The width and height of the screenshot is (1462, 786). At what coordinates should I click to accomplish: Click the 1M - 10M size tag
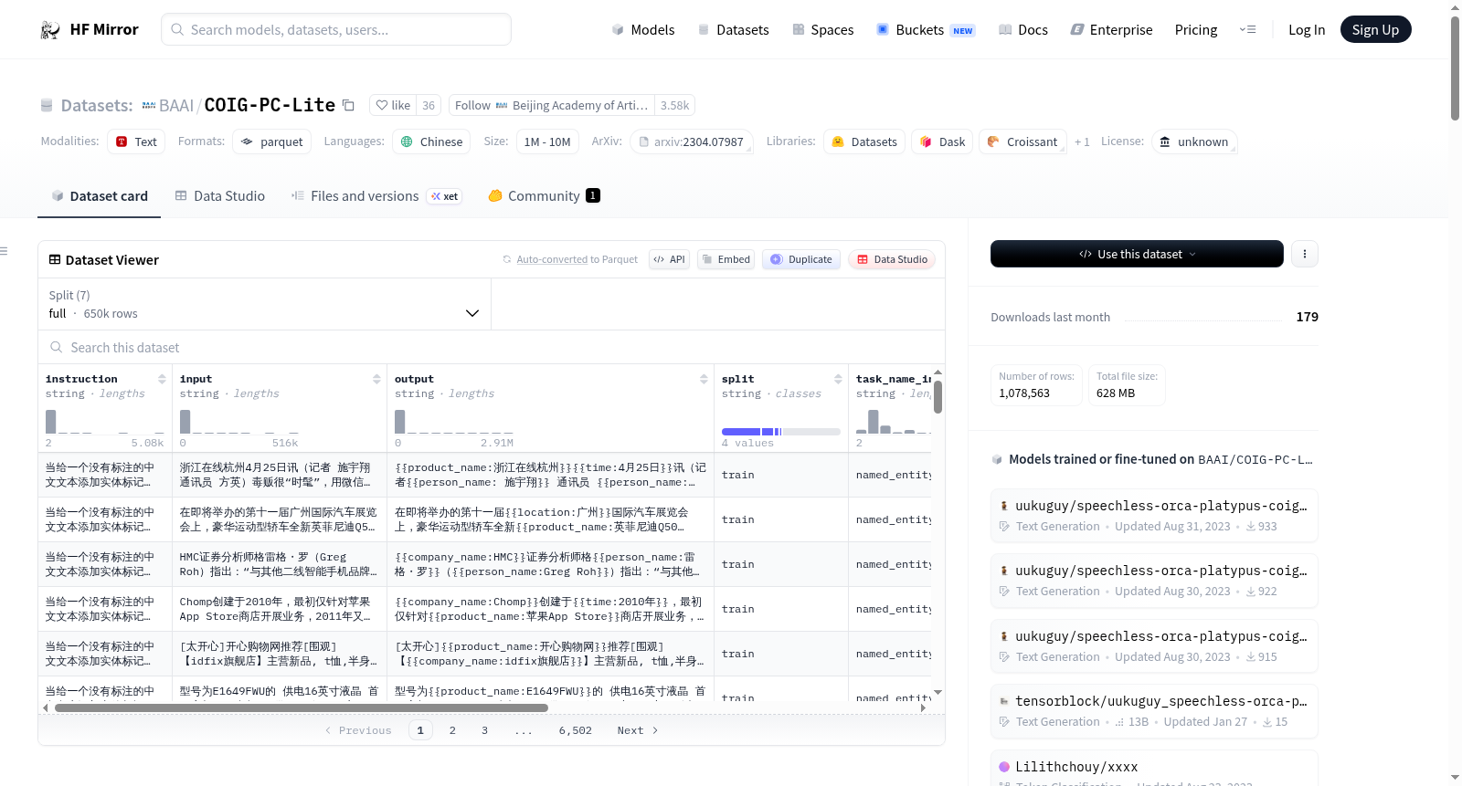(x=547, y=141)
